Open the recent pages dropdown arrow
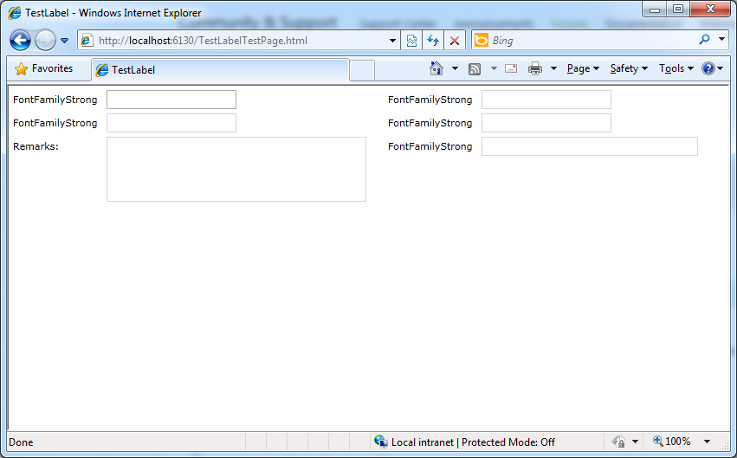 [x=64, y=41]
